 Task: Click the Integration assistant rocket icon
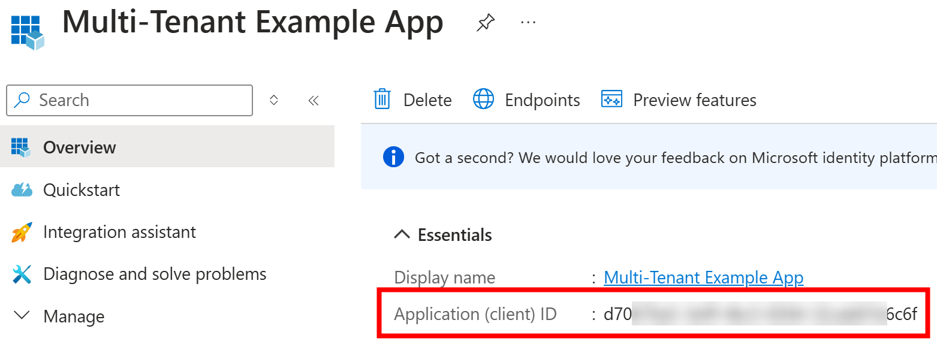point(22,233)
